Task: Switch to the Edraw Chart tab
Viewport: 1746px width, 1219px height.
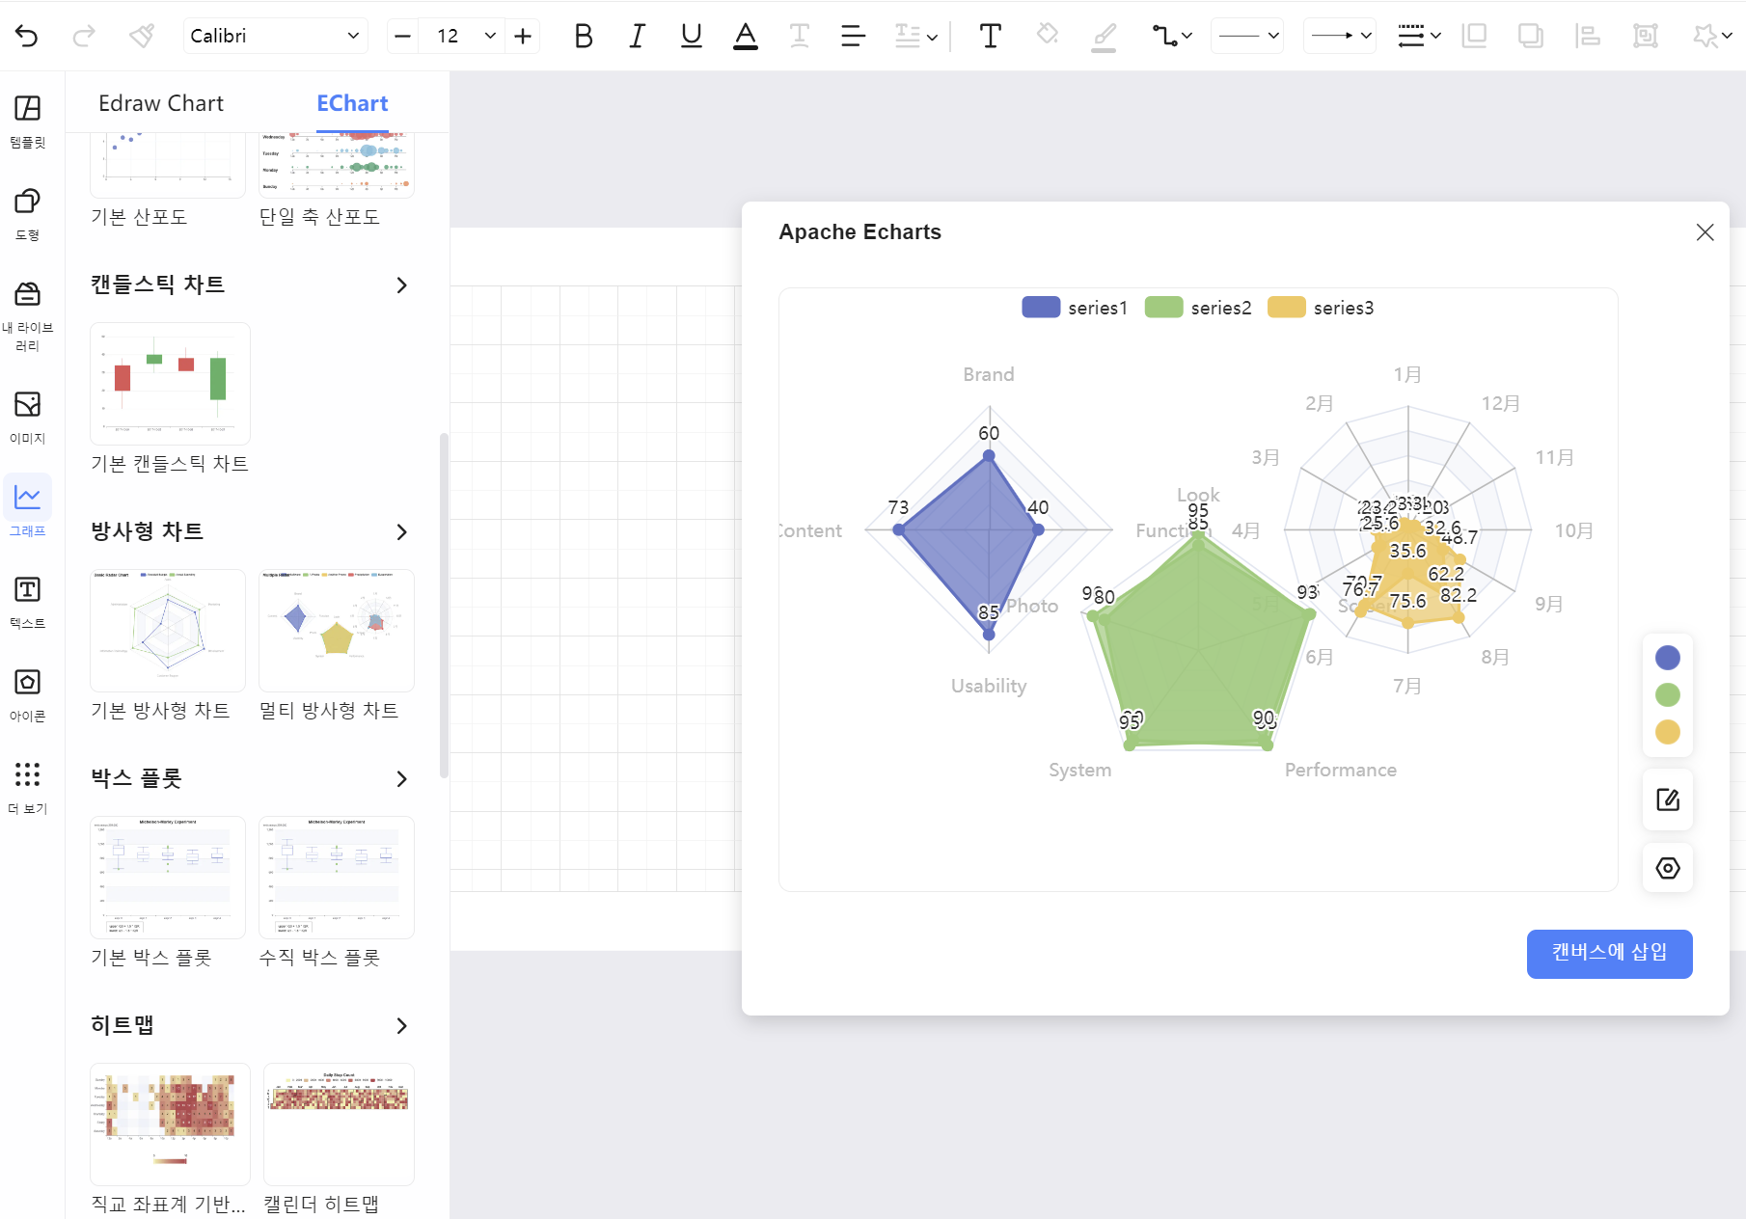Action: tap(161, 103)
